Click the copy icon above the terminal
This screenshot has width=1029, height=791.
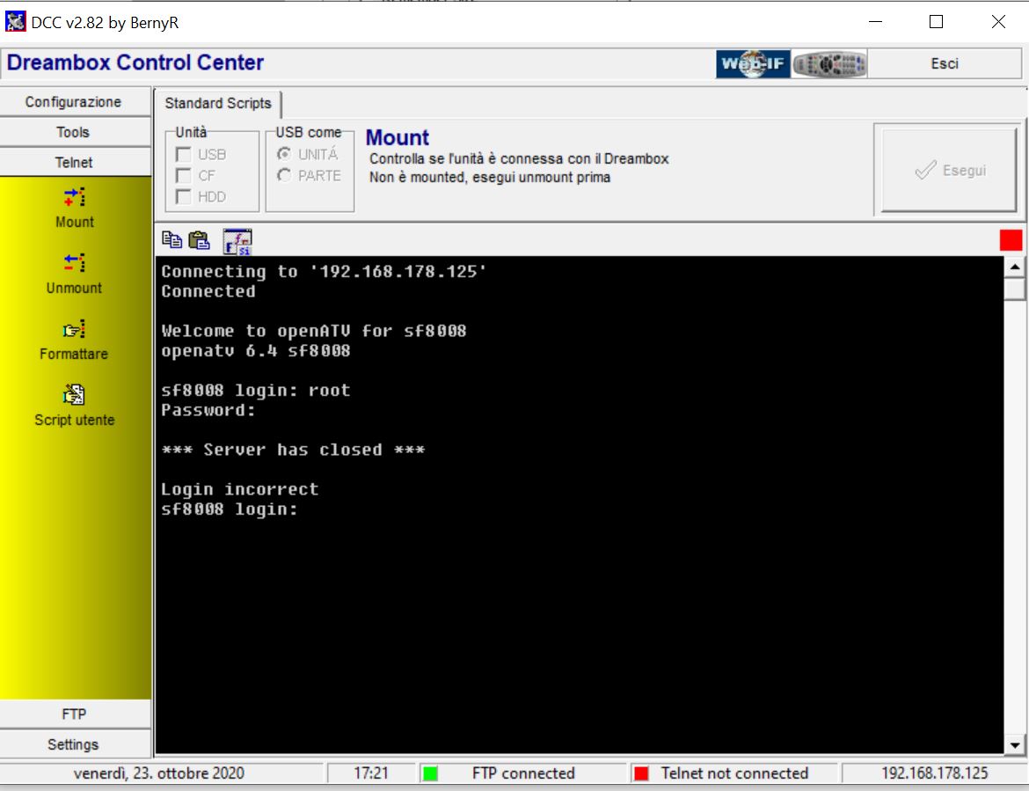coord(171,240)
